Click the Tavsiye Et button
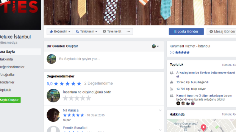Viewport: 236px width, 132px height. 112,31
